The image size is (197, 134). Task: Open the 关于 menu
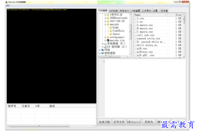(x=8, y=6)
